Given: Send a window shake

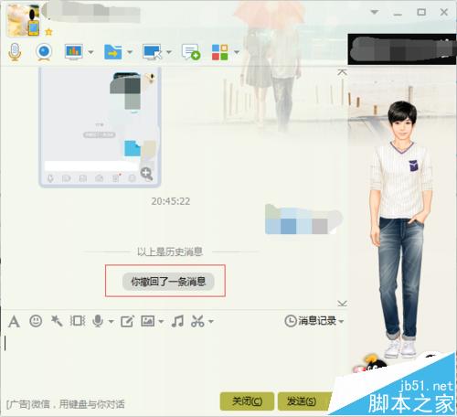Looking at the screenshot, I should click(78, 321).
